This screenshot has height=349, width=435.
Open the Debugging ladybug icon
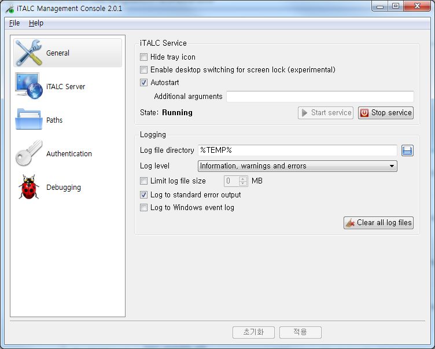(x=29, y=187)
